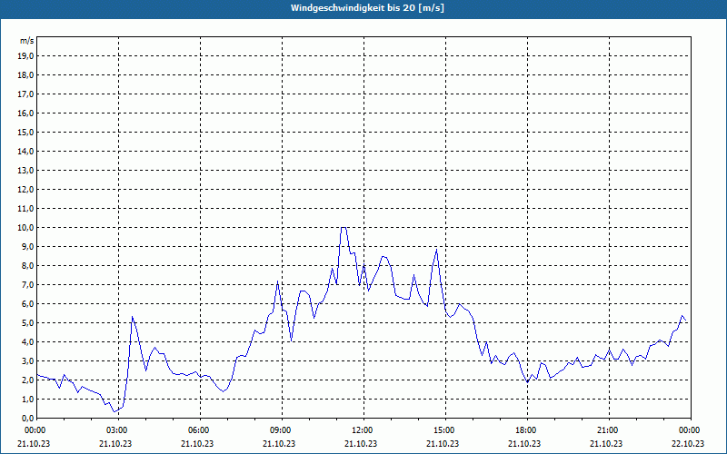The image size is (727, 454).
Task: Click the 18:00 time label
Action: coord(524,430)
